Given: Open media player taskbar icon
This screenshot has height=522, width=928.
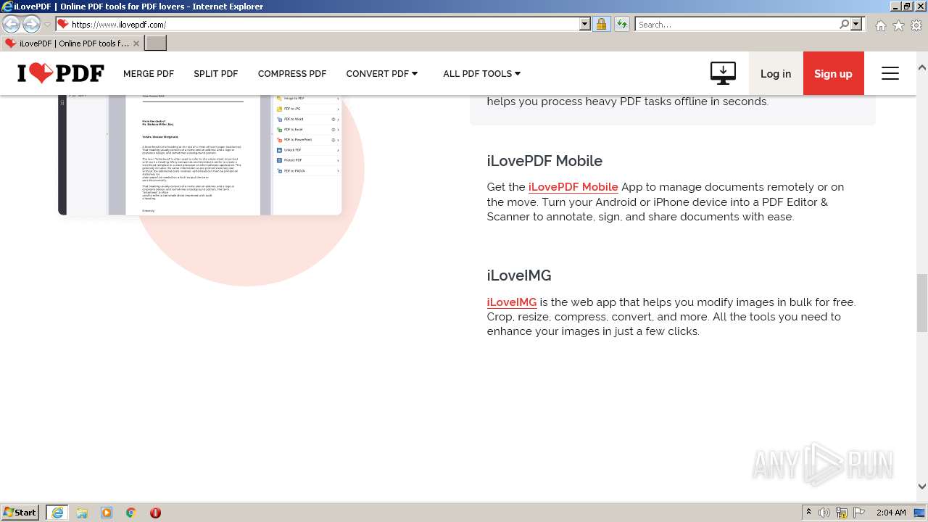Looking at the screenshot, I should coord(107,513).
